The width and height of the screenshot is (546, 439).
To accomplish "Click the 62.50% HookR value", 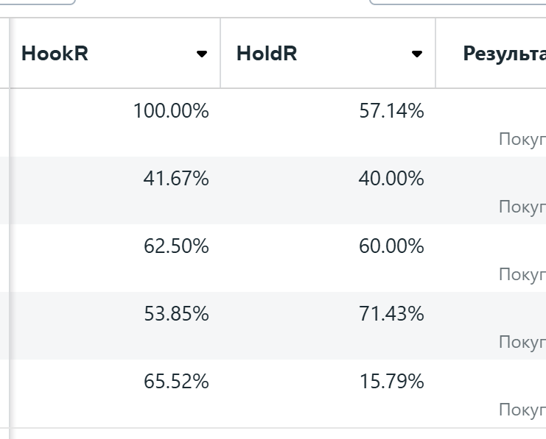I will (176, 247).
